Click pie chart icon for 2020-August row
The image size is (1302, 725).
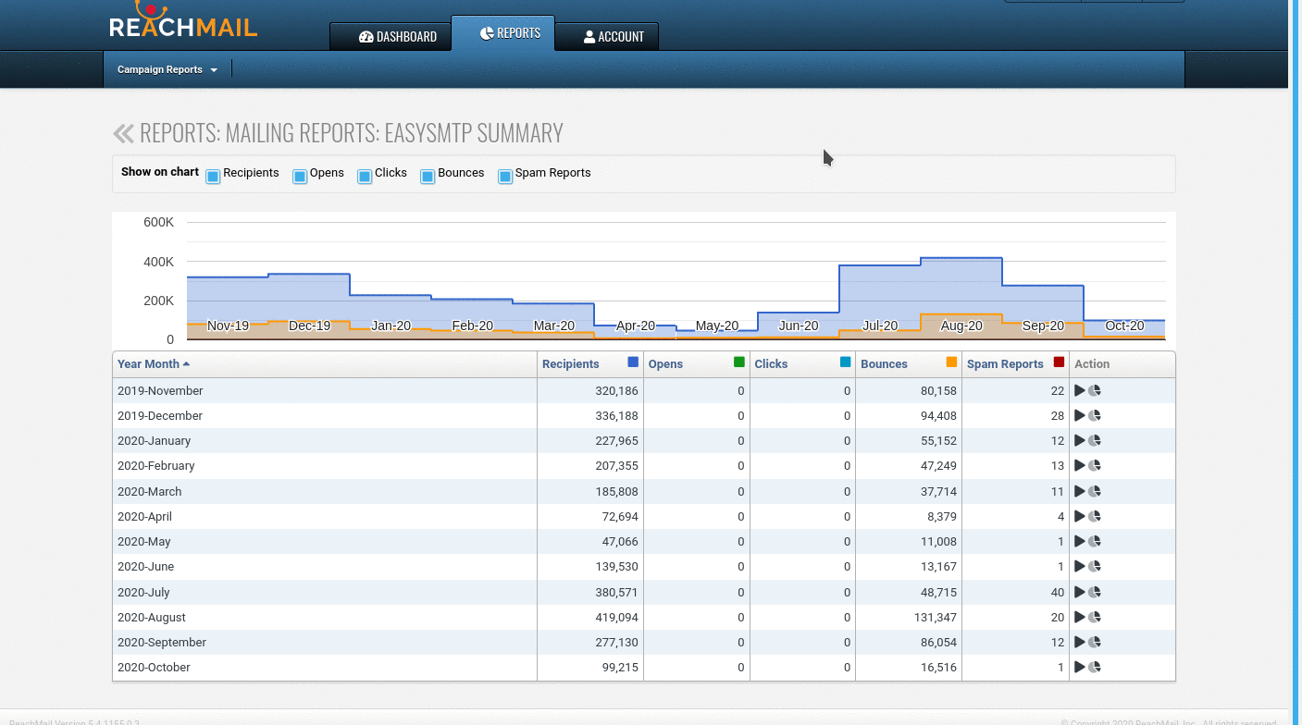point(1095,618)
